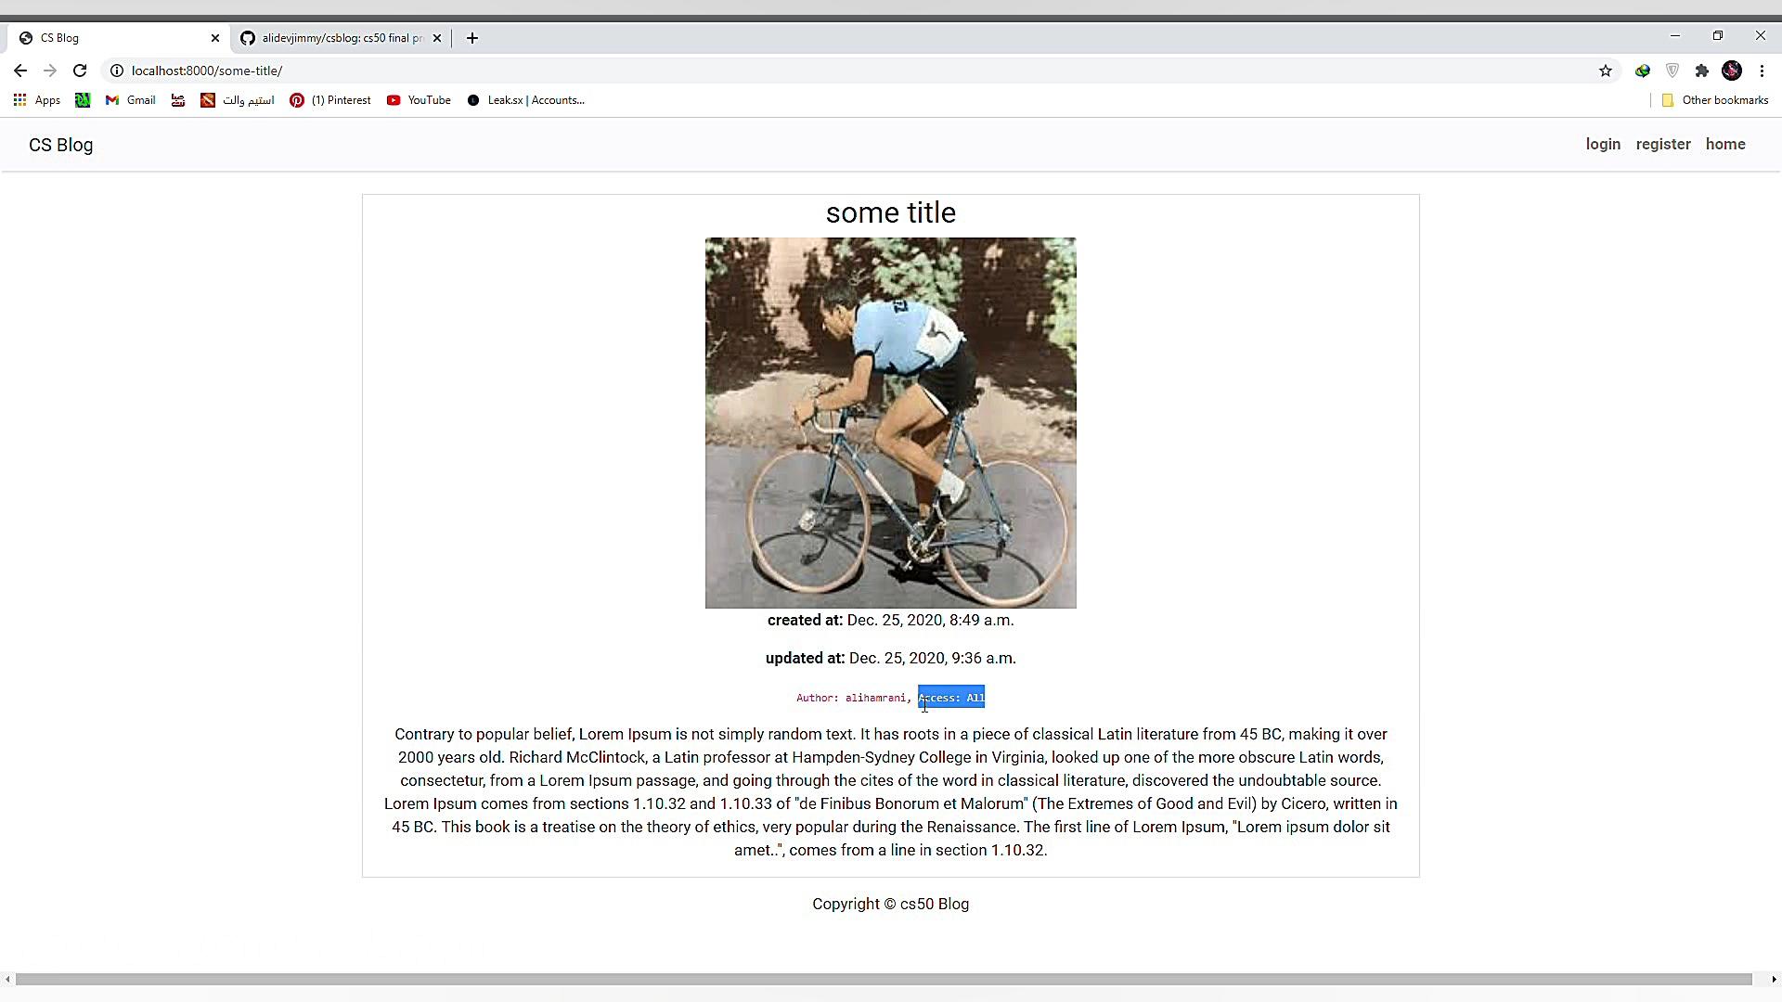
Task: Click the browser back arrow
Action: pos(20,71)
